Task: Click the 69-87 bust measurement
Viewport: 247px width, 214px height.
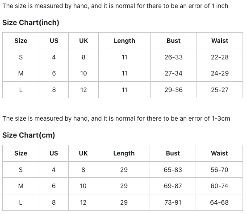Action: coord(173,186)
